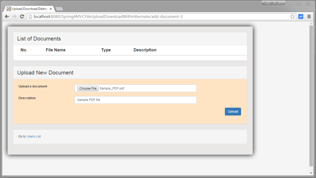Open the Chrome hamburger menu

click(x=309, y=16)
